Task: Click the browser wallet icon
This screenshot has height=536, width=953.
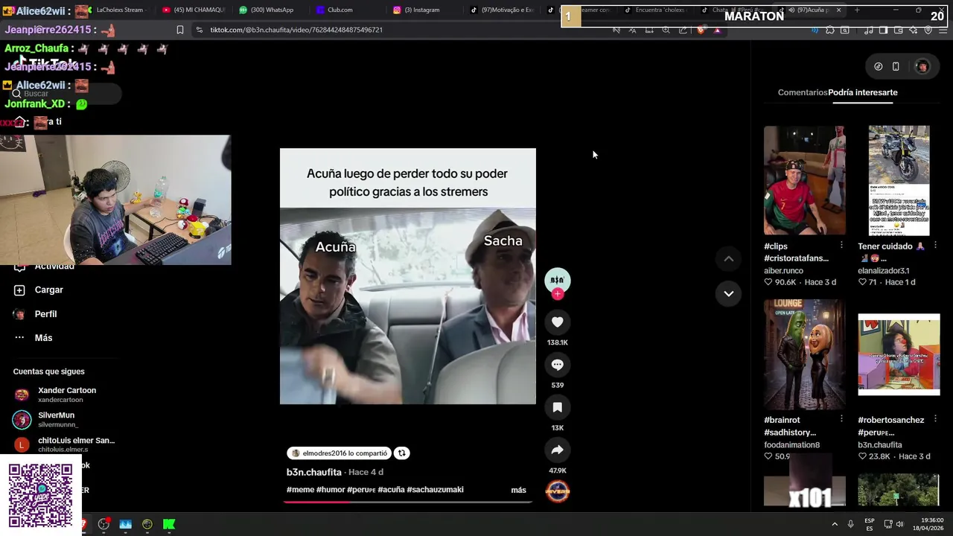Action: coord(899,30)
